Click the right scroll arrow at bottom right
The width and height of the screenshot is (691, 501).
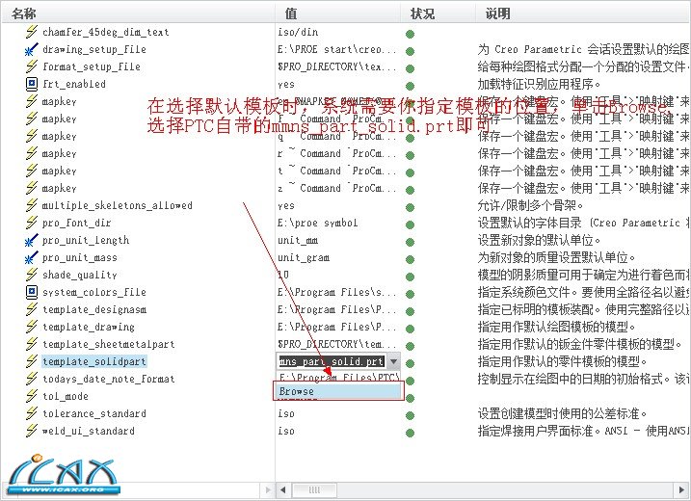click(681, 489)
